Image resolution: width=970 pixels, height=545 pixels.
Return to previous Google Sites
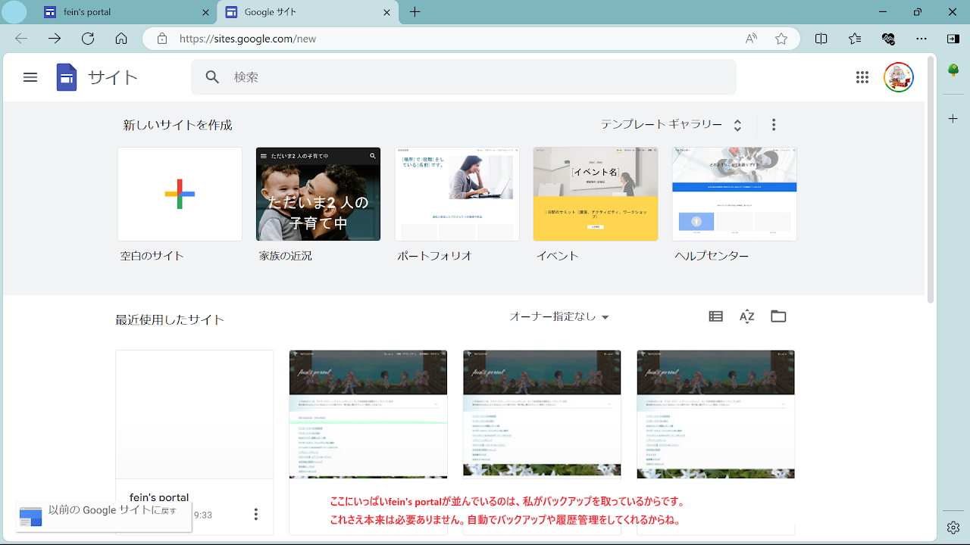point(103,516)
